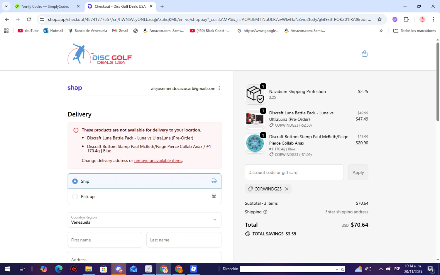Click the address bar URL
Viewport: 440px width, 275px height.
point(209,19)
